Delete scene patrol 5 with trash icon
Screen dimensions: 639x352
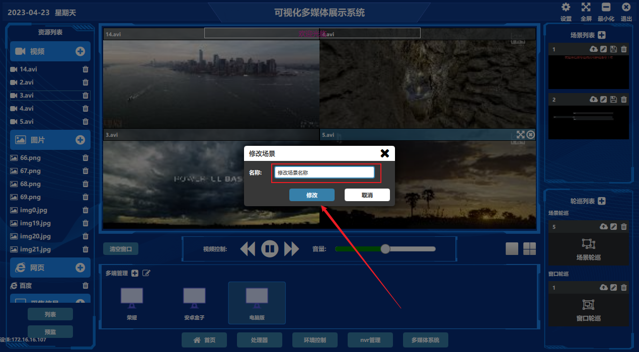(624, 227)
